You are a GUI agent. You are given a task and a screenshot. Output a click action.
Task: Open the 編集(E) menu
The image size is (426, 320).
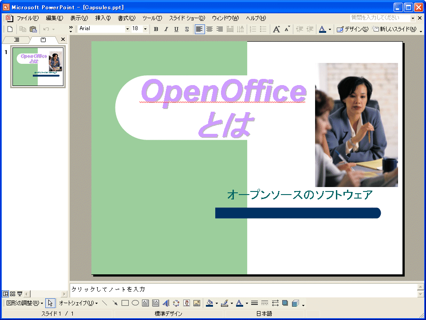(x=54, y=18)
